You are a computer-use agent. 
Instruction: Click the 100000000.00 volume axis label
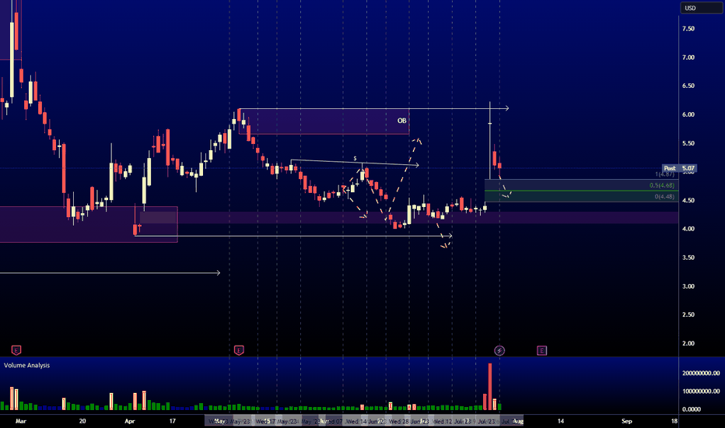point(701,391)
